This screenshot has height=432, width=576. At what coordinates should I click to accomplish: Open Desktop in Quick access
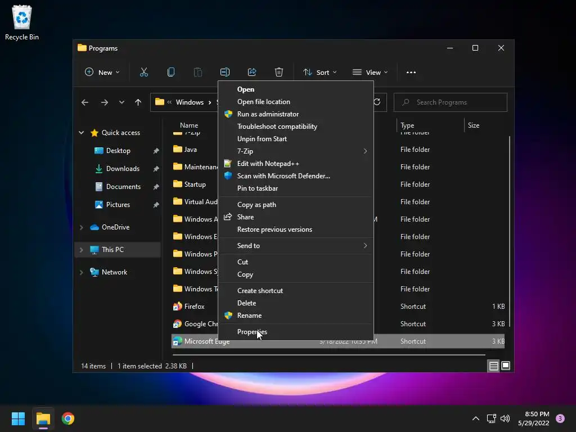point(118,151)
